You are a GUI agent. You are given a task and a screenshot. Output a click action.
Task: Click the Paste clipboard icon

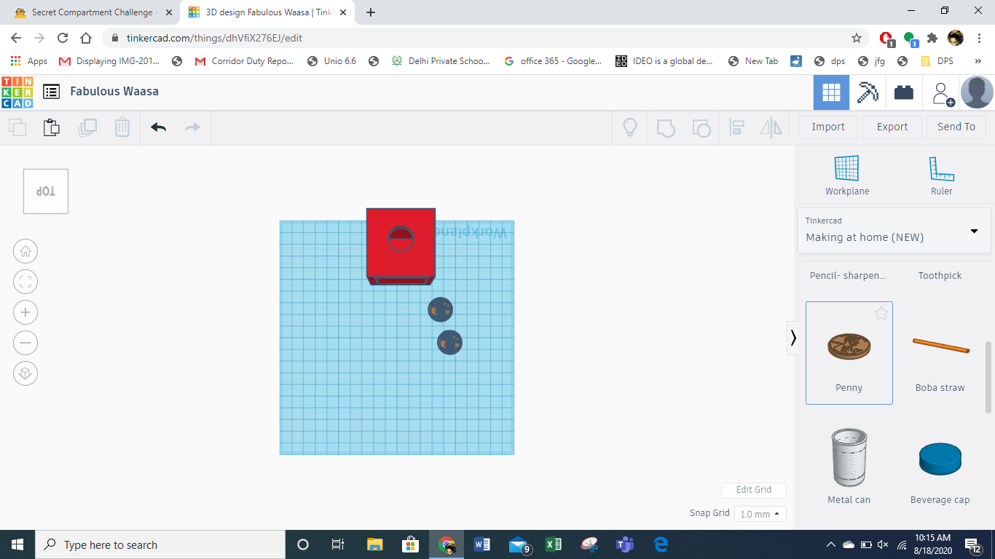(51, 127)
